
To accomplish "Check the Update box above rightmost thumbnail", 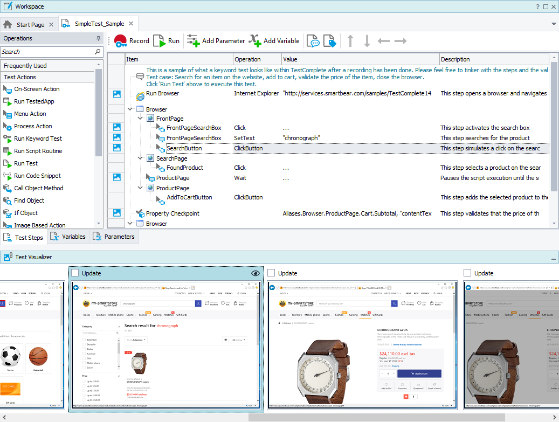I will 467,273.
